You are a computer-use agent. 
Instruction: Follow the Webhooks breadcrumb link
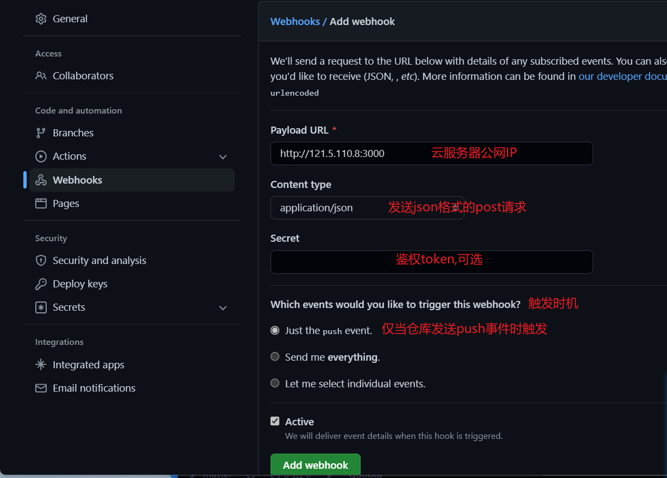tap(295, 22)
